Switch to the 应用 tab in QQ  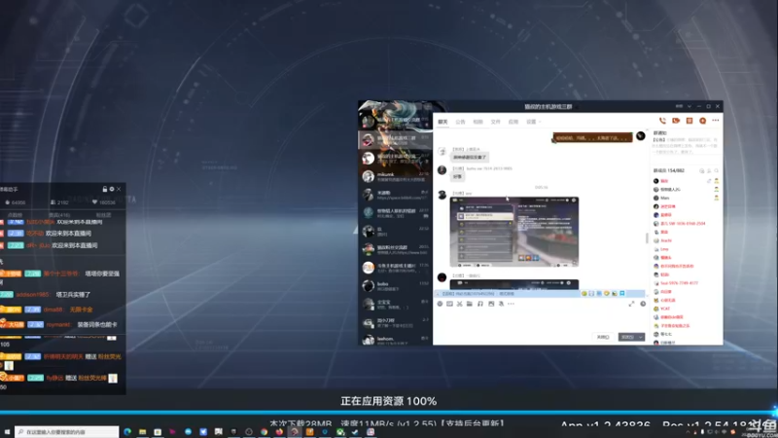pos(513,122)
